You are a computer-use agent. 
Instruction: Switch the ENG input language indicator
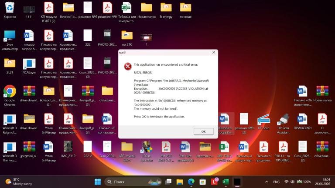point(276,182)
